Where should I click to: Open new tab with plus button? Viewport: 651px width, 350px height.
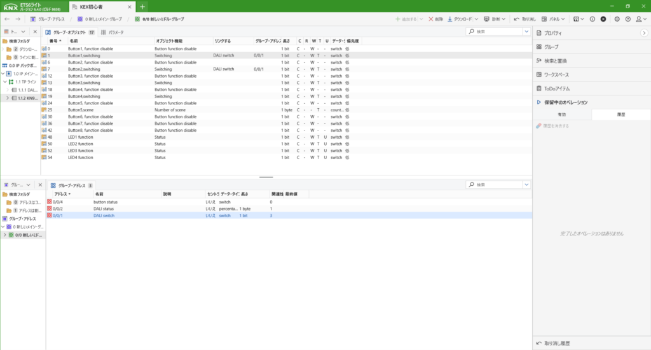point(142,6)
